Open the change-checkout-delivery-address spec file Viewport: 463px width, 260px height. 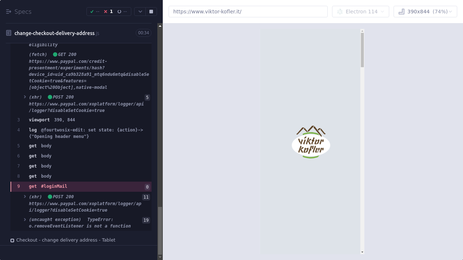click(x=54, y=33)
